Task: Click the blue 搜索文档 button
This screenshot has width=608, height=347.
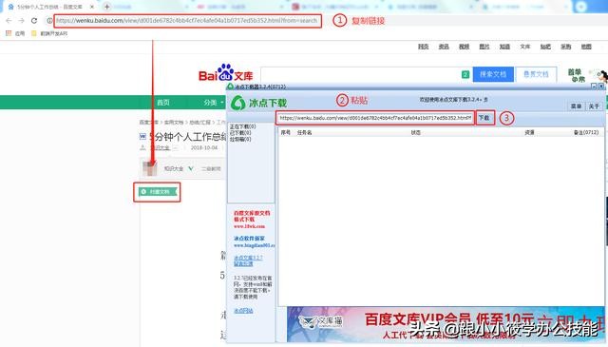Action: pyautogui.click(x=493, y=74)
